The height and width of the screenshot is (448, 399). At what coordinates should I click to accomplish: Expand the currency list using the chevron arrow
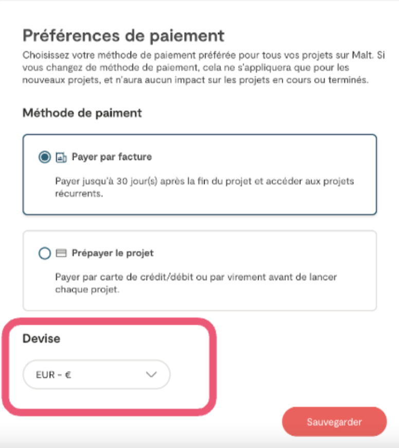[x=151, y=375]
